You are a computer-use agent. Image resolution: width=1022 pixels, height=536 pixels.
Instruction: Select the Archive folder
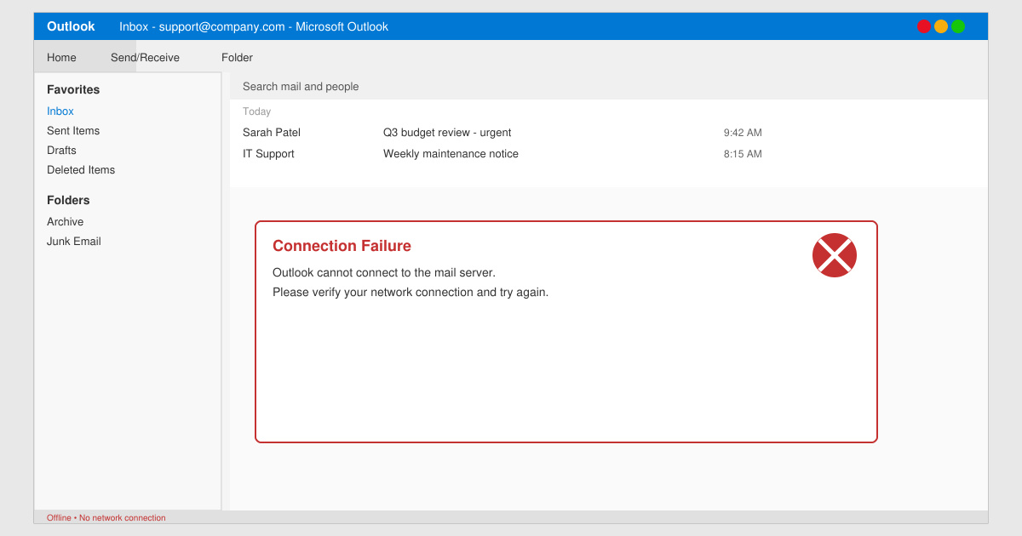coord(65,222)
